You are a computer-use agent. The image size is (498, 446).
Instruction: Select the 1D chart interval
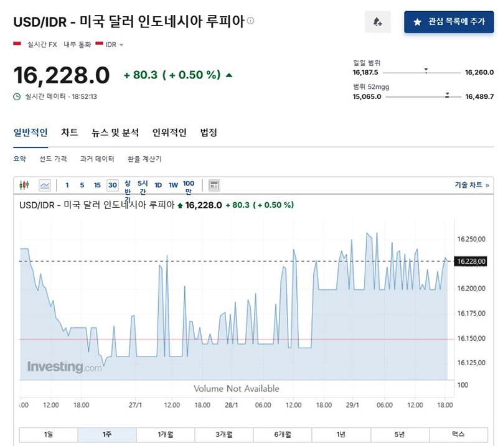(x=158, y=185)
